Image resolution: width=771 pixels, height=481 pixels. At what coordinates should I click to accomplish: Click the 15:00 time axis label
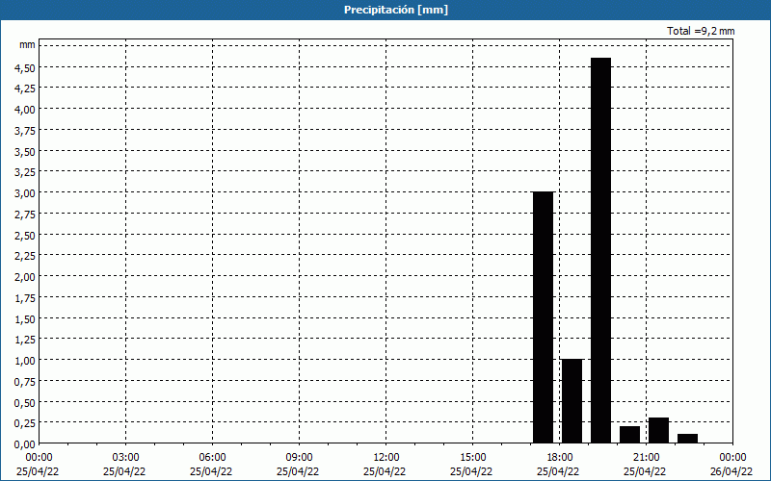click(x=472, y=458)
